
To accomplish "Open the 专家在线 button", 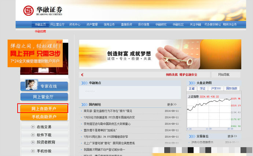I will point(44,86).
